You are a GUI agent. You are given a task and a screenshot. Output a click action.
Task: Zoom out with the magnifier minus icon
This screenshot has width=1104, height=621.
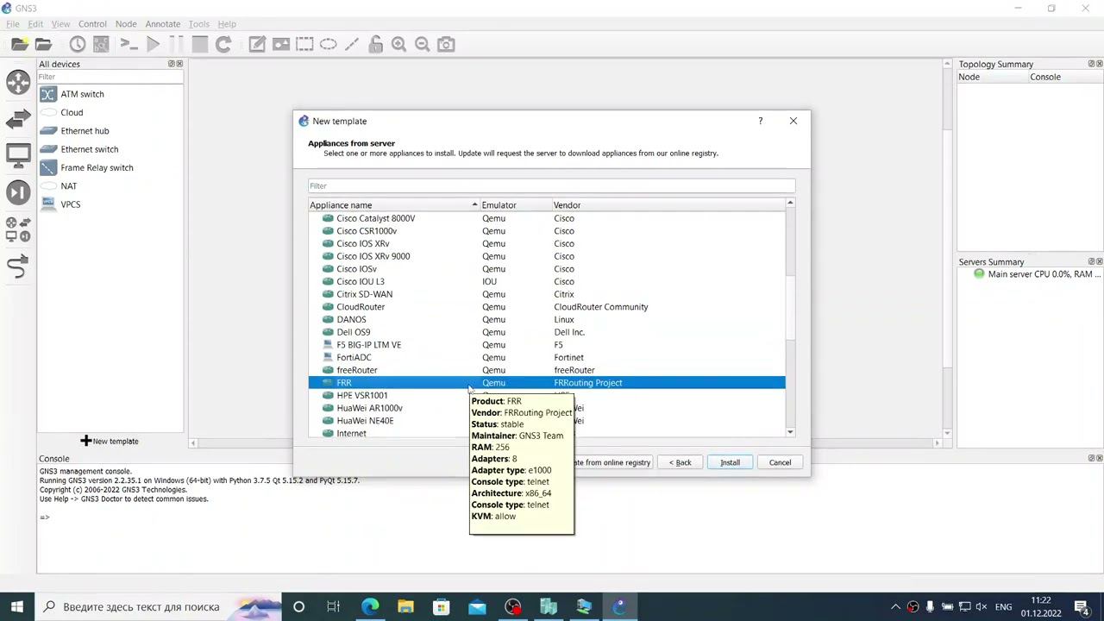tap(422, 44)
